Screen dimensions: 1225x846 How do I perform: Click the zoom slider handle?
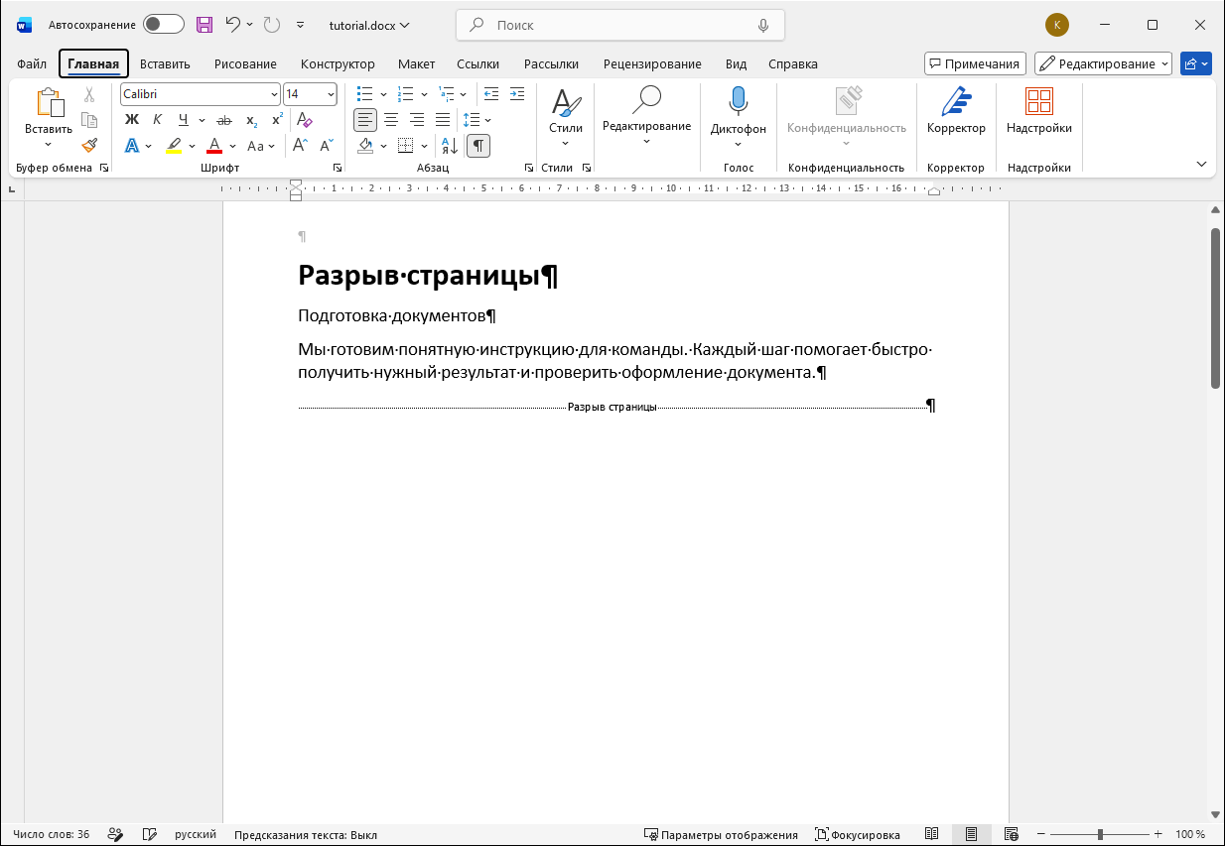tap(1100, 834)
